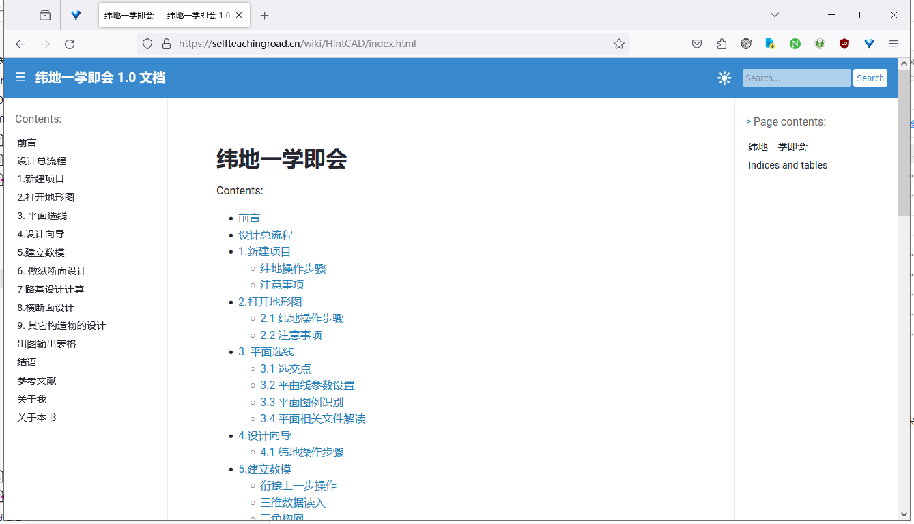The width and height of the screenshot is (914, 524).
Task: Bookmark this page with the star
Action: [x=618, y=43]
